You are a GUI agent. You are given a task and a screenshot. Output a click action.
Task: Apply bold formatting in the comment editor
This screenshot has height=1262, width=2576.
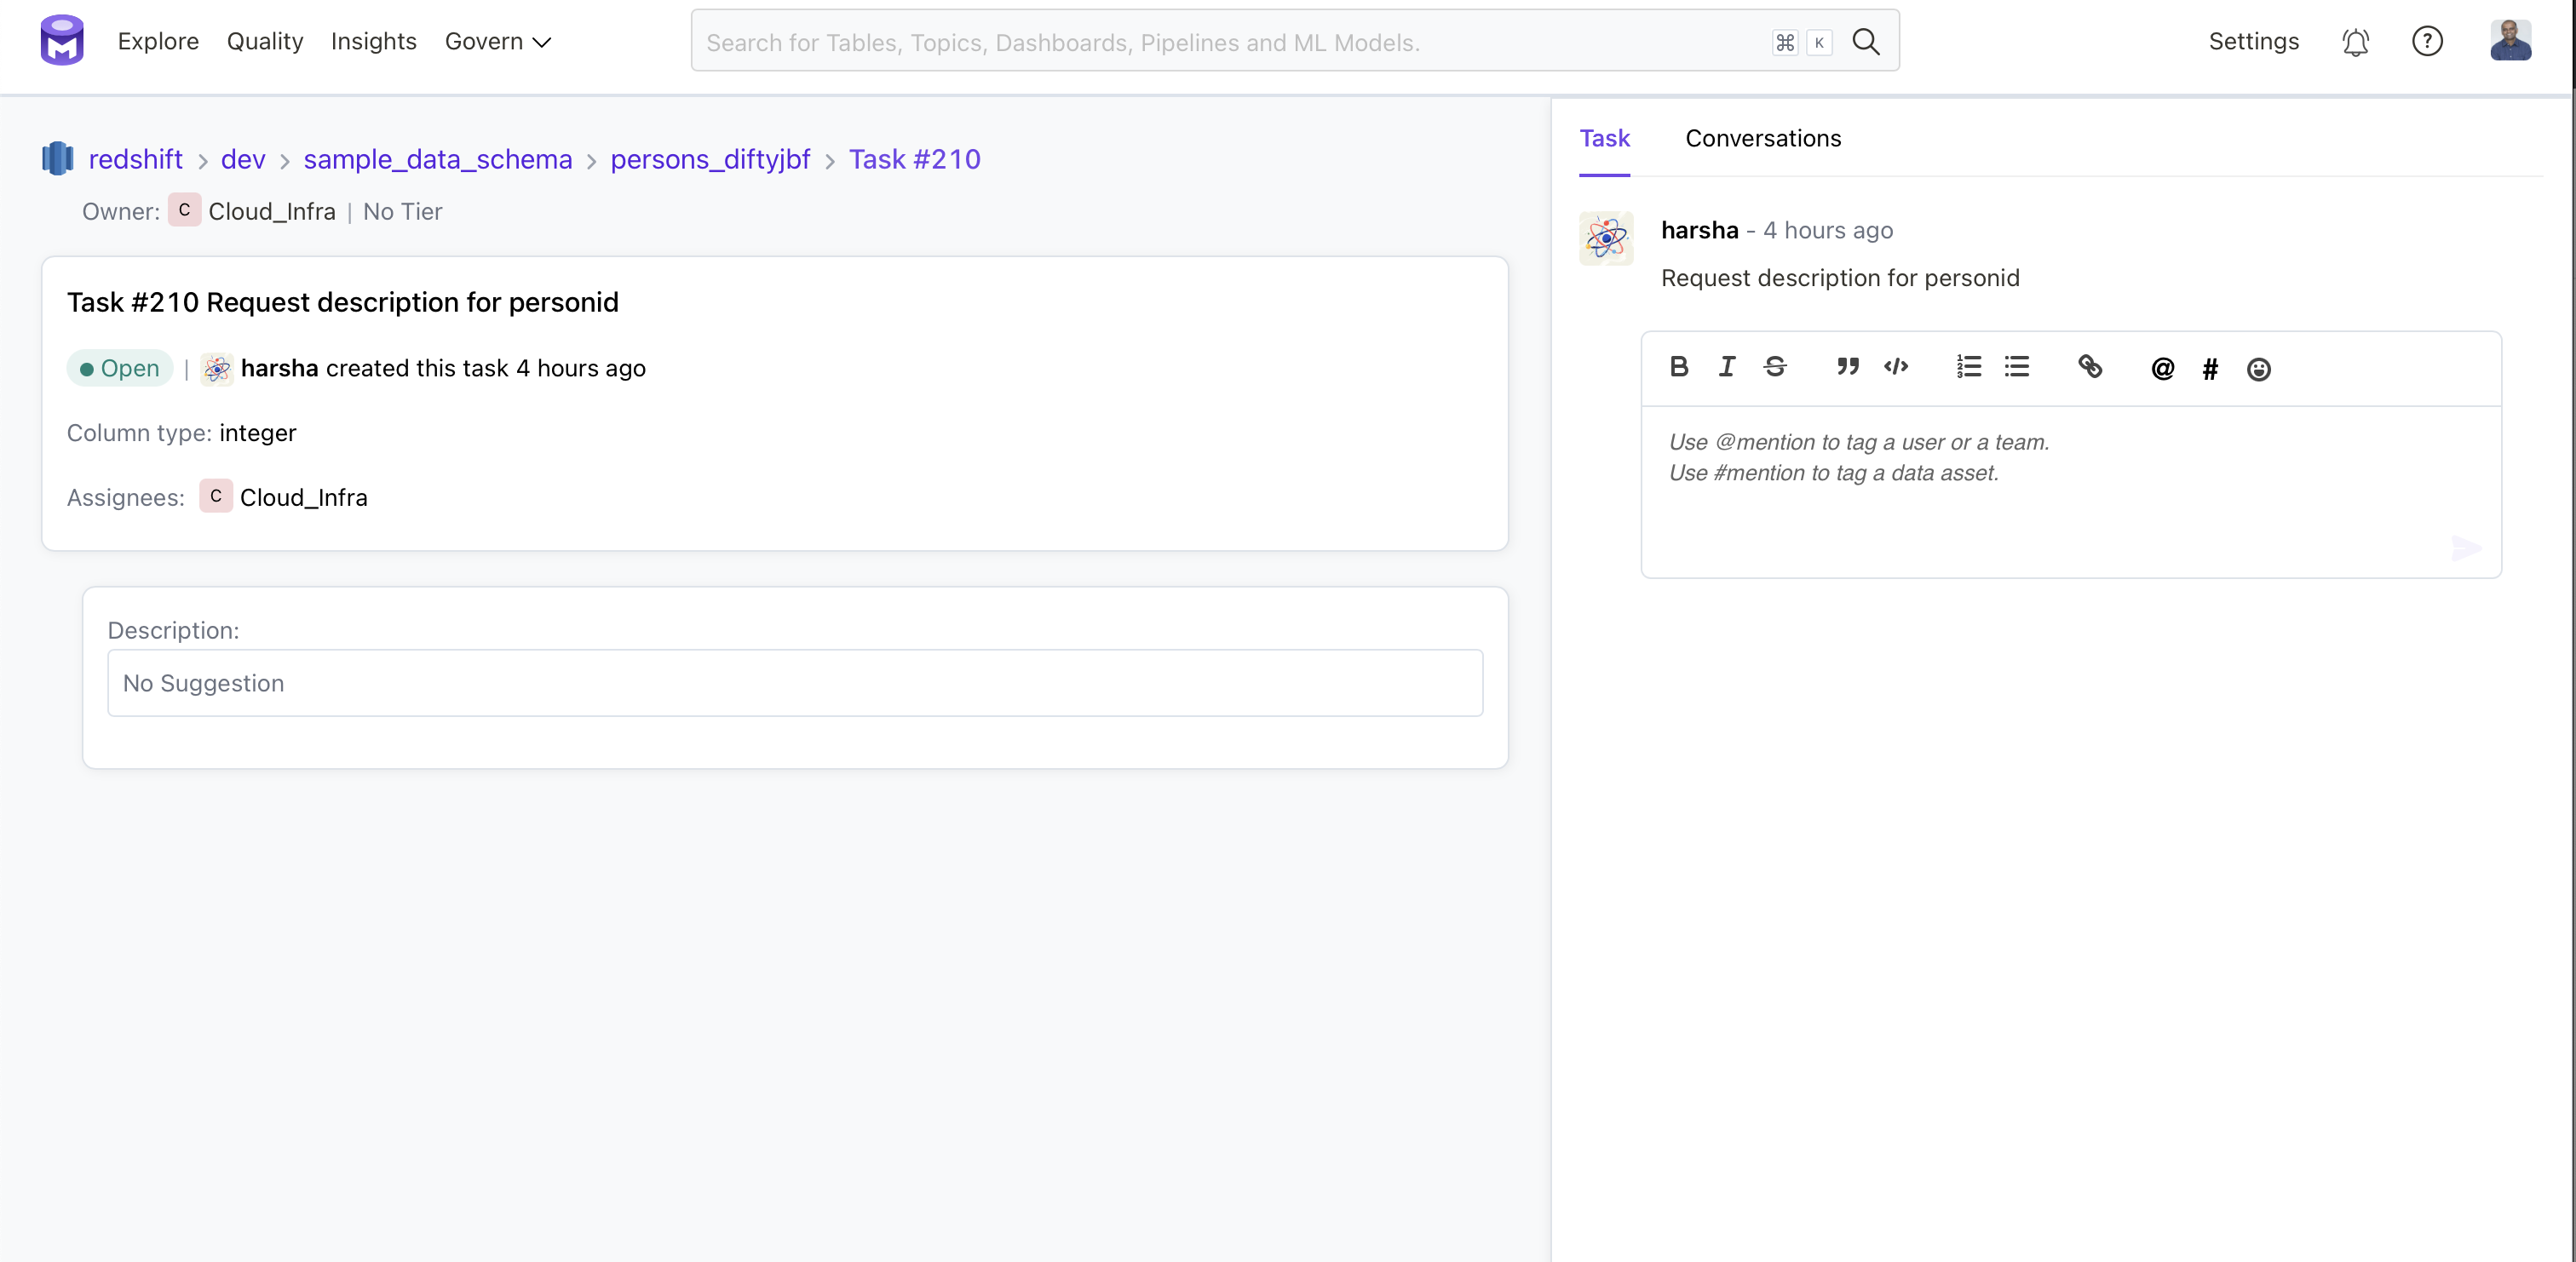(x=1678, y=367)
